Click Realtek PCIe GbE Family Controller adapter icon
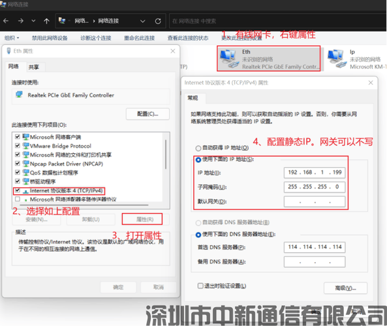387x326 pixels. [x=19, y=95]
